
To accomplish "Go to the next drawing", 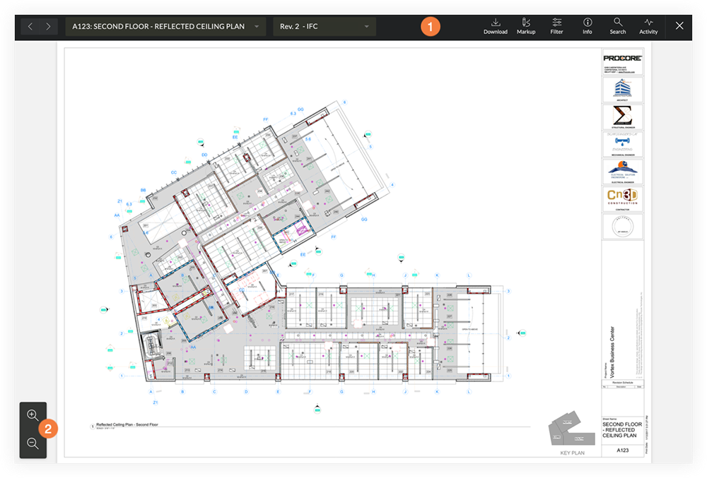I will [47, 25].
